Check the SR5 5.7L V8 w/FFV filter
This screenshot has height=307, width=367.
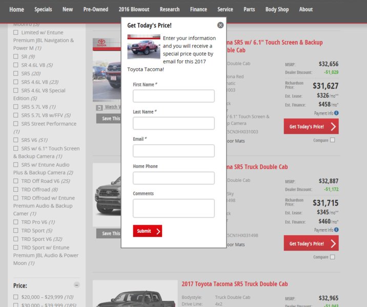point(16,115)
